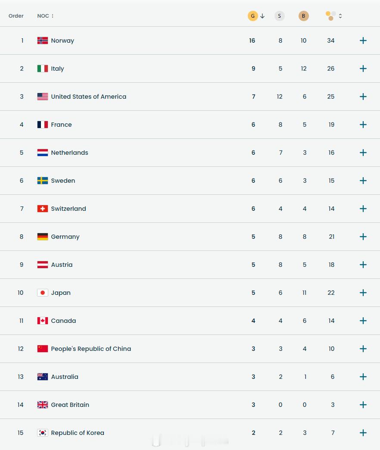Click the Japan flag icon

coord(43,293)
